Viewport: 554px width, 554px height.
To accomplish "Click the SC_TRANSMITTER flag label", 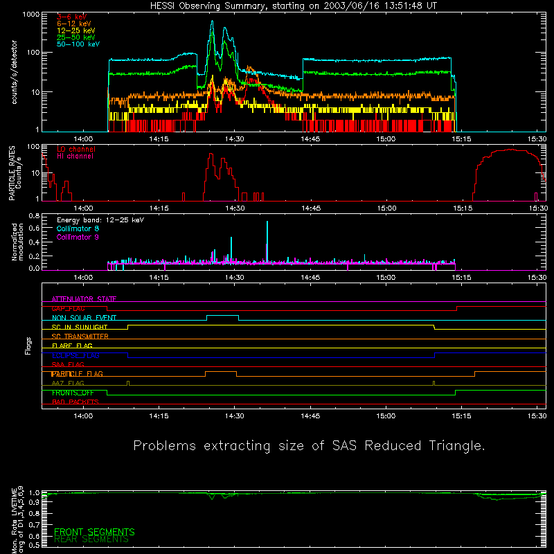I will click(80, 337).
